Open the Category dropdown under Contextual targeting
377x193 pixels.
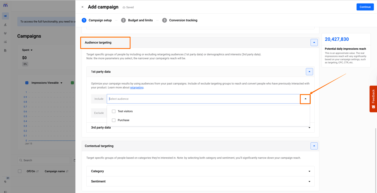pyautogui.click(x=309, y=171)
